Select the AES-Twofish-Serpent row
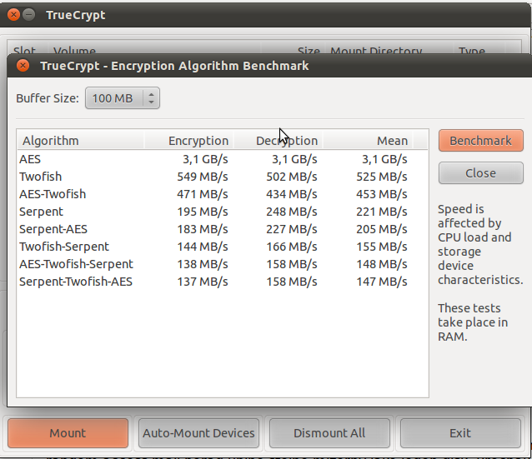The height and width of the screenshot is (459, 532). pos(223,264)
